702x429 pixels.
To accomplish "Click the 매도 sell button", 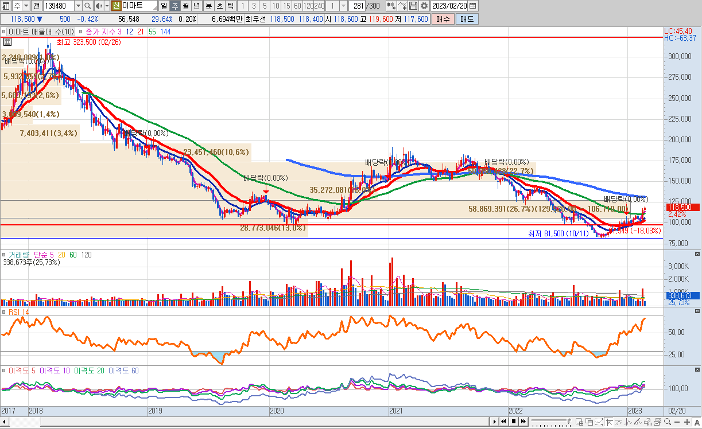I will pos(466,19).
